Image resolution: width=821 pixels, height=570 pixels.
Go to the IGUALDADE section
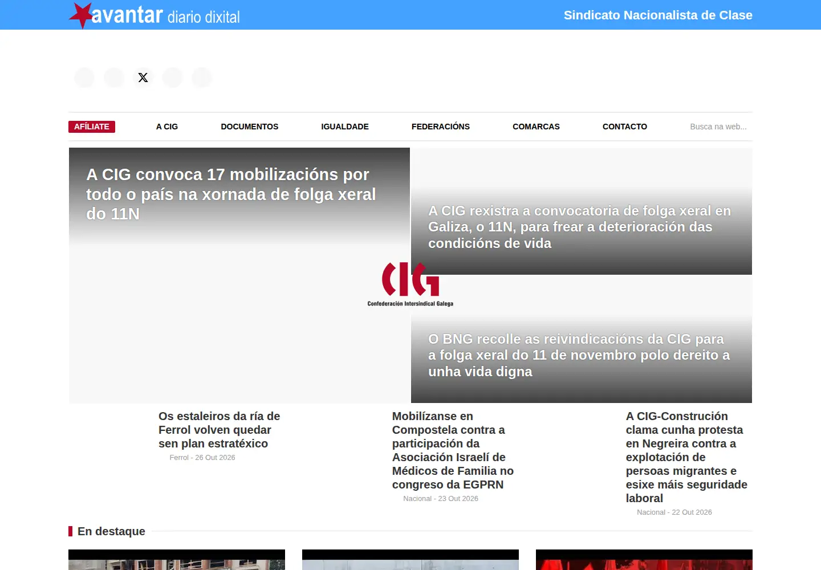click(x=345, y=127)
